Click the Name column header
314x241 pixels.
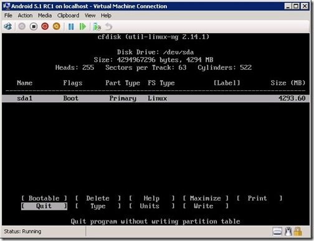(24, 83)
